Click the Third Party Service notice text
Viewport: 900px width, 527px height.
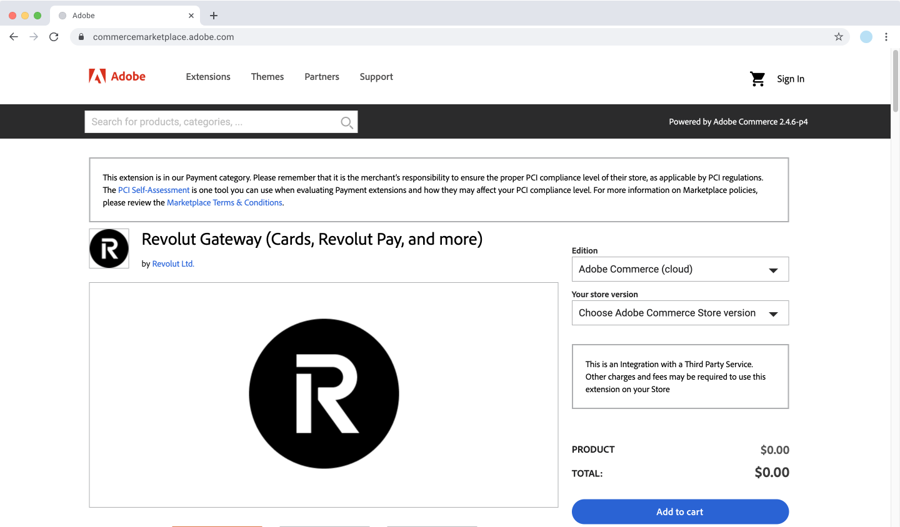(676, 377)
